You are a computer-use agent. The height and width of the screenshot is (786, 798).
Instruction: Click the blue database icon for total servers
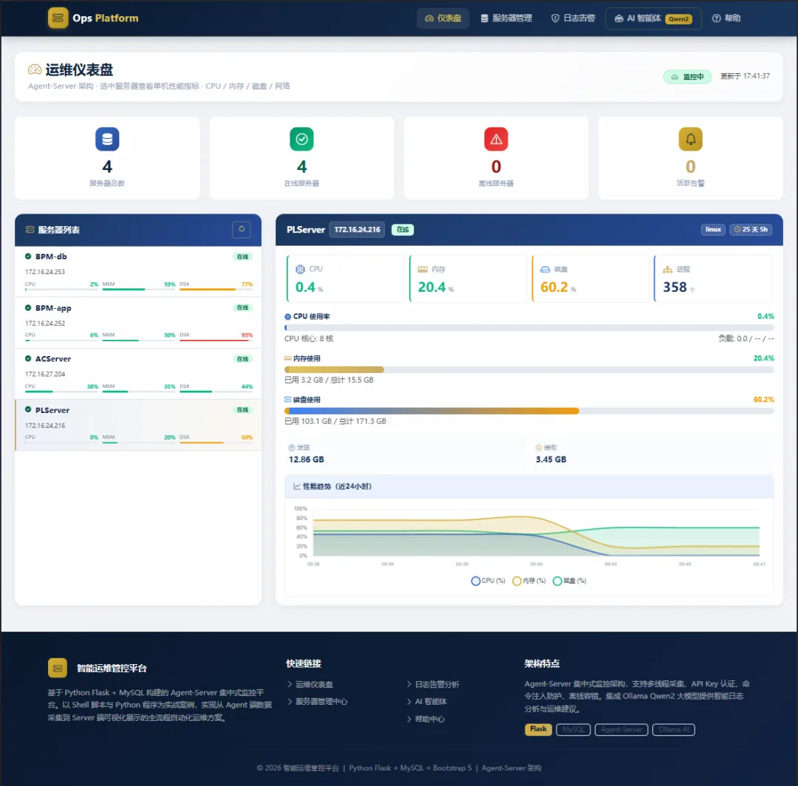(107, 139)
